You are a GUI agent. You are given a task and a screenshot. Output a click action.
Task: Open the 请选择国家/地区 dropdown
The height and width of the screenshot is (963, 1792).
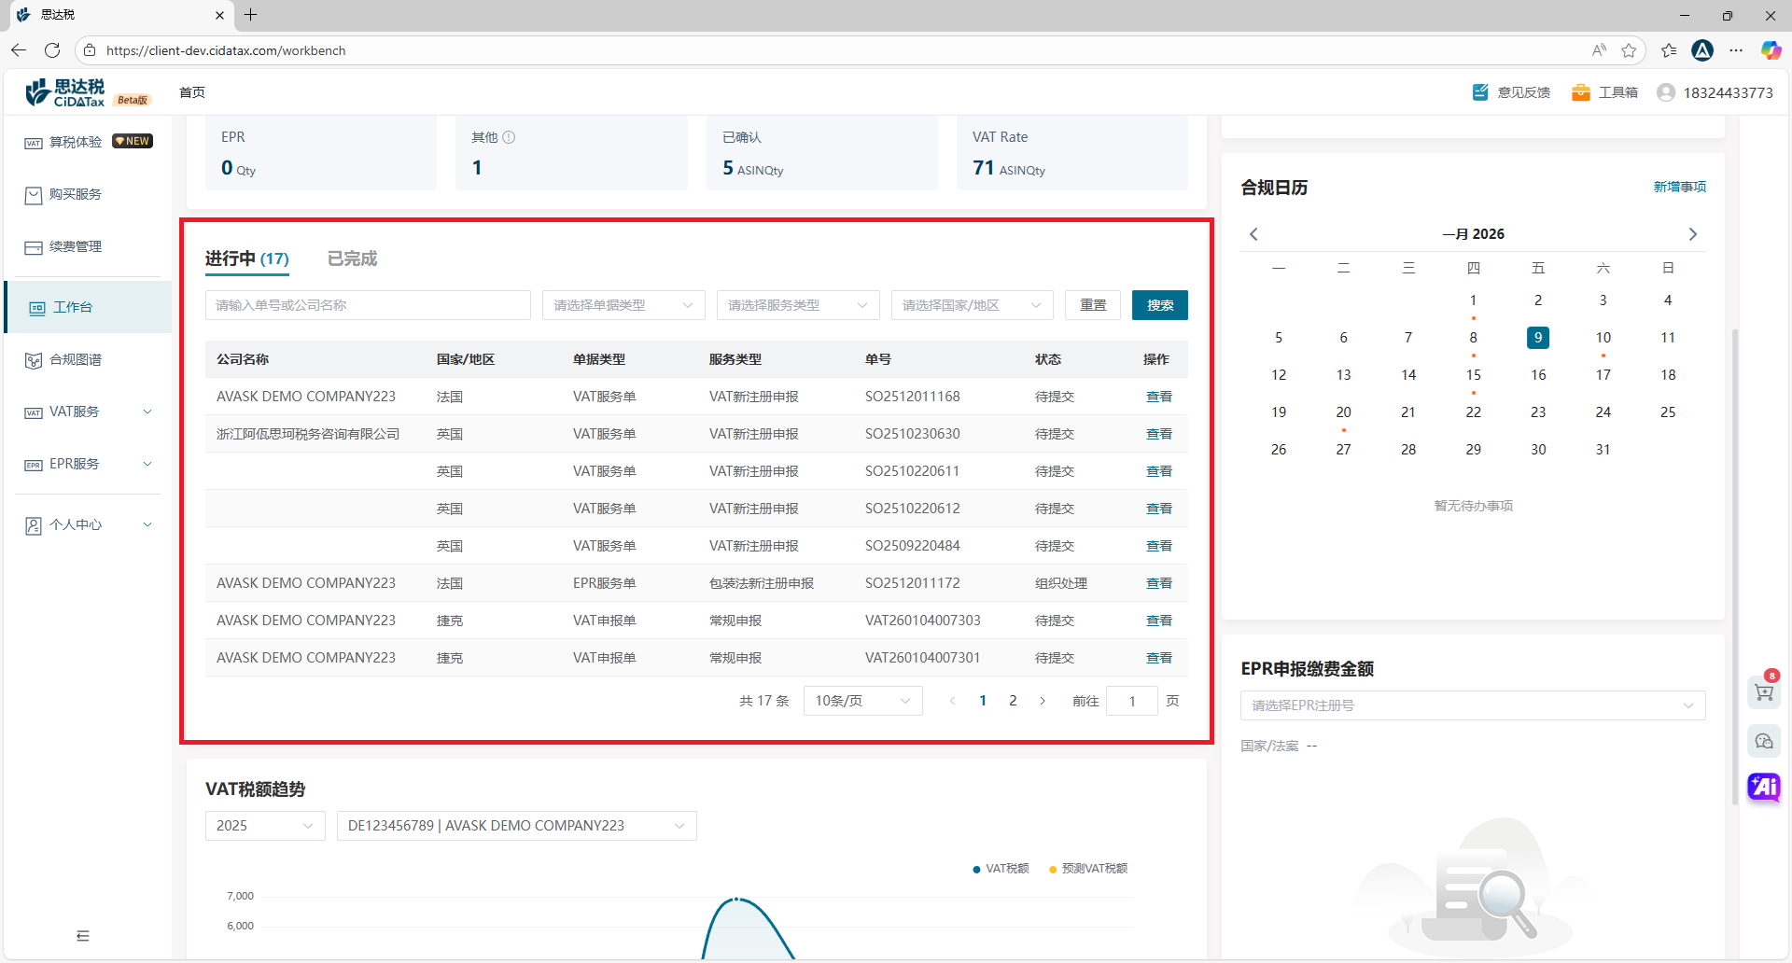[x=972, y=305]
